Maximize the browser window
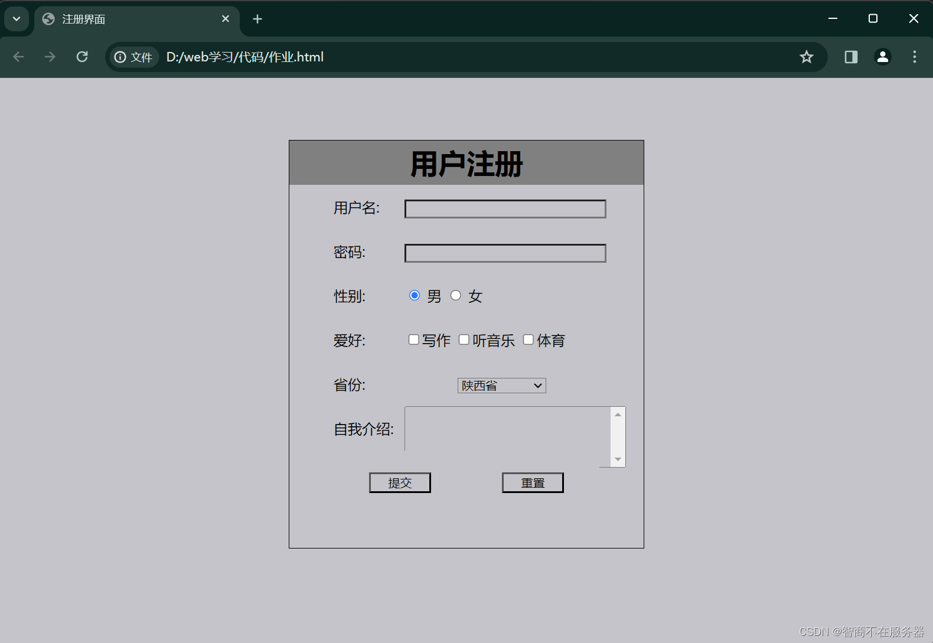This screenshot has width=933, height=643. click(873, 19)
